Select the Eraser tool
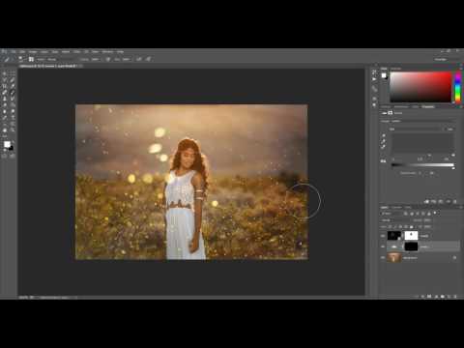This screenshot has height=348, width=464. [5, 105]
